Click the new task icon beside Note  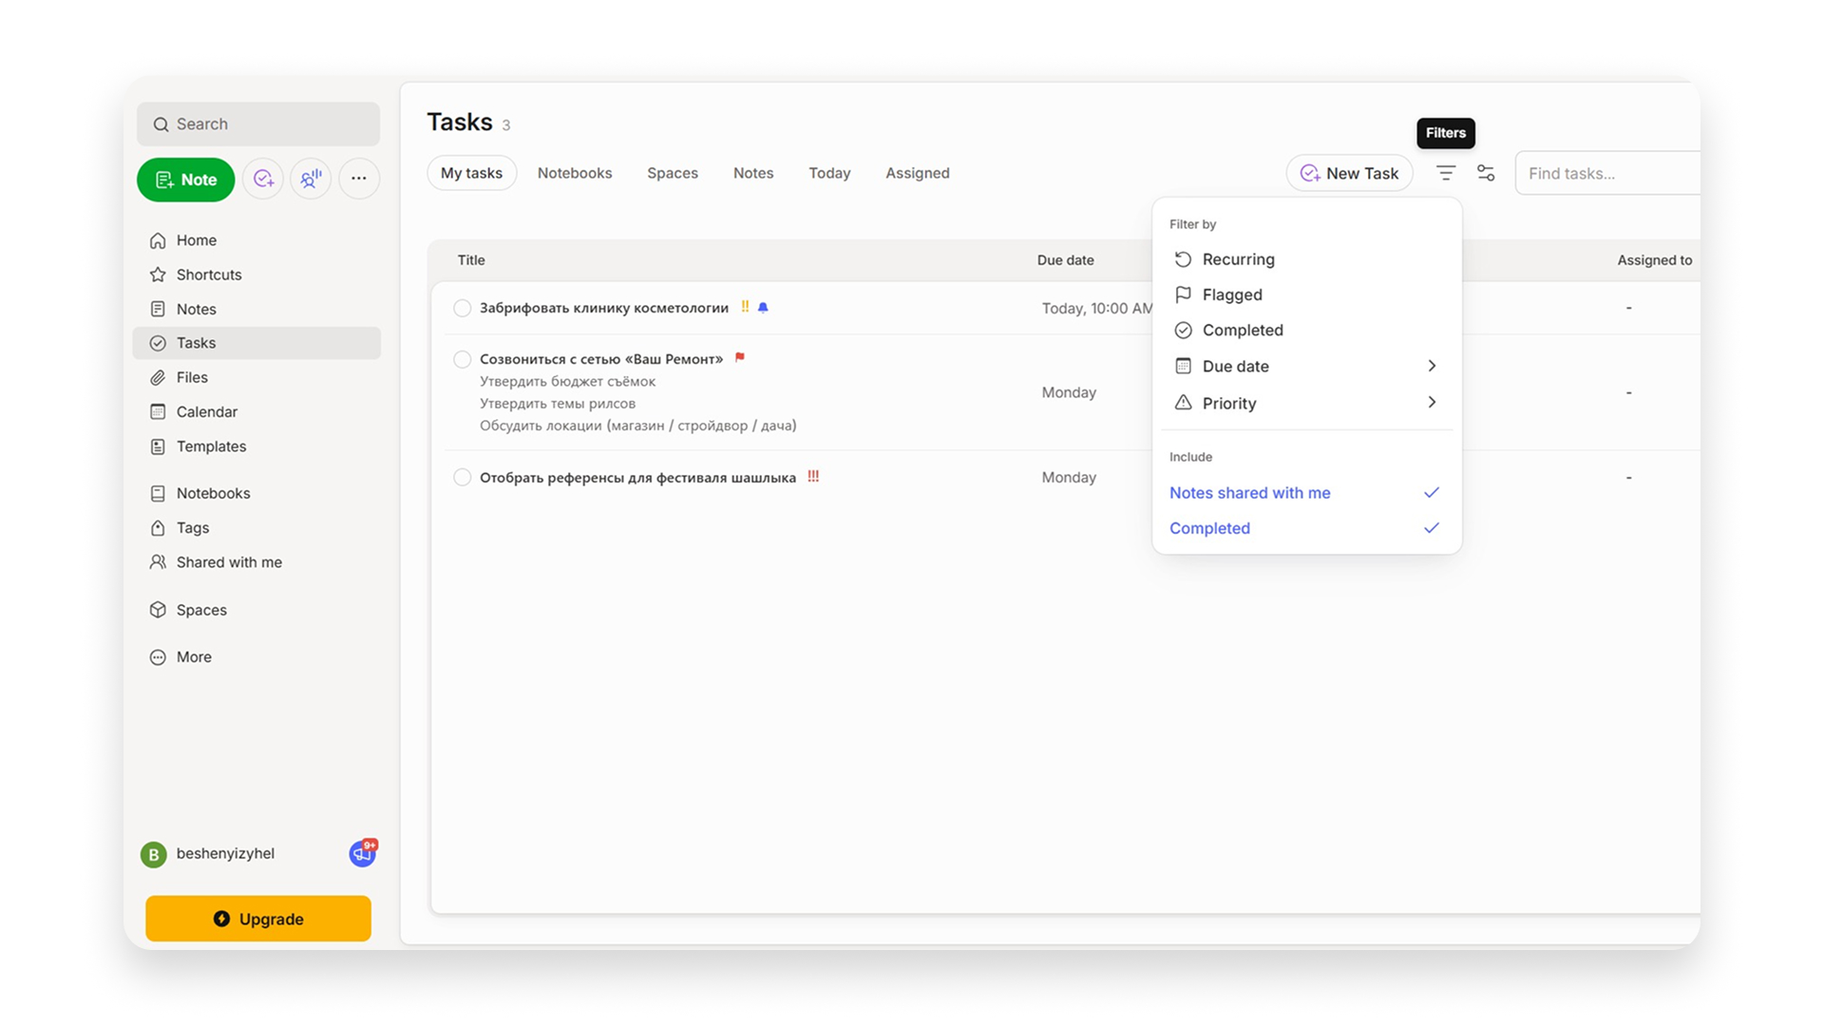pyautogui.click(x=263, y=179)
